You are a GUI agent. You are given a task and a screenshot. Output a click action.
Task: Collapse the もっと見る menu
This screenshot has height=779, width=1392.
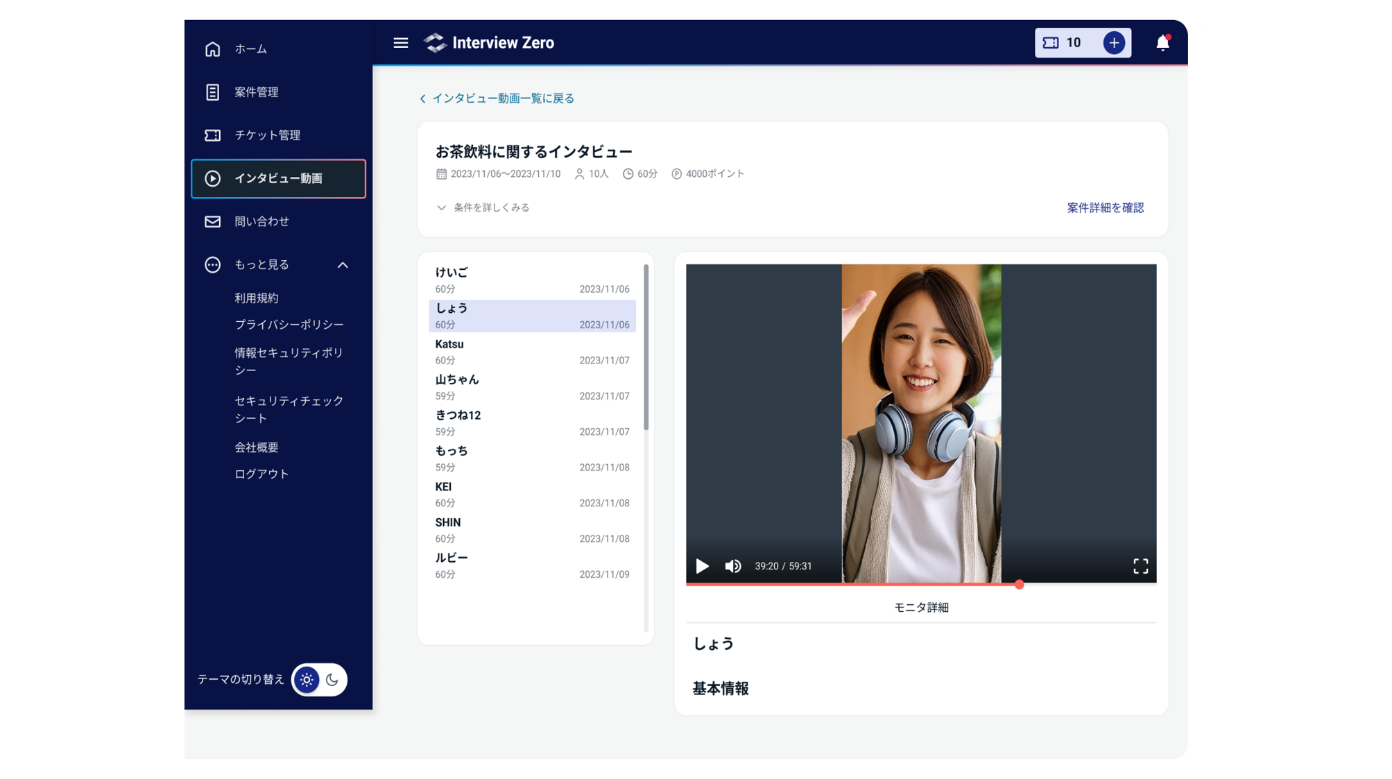click(342, 264)
